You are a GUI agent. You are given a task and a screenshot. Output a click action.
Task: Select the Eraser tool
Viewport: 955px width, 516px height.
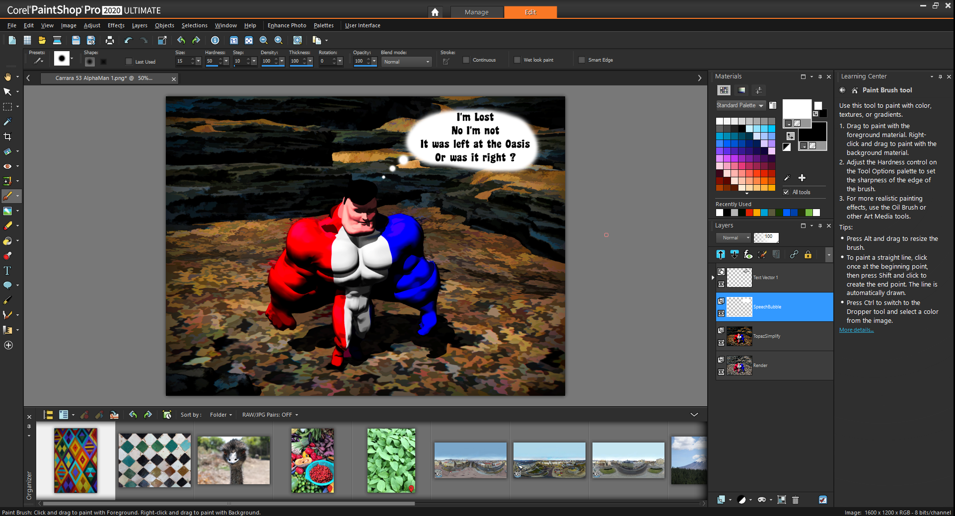[x=7, y=226]
